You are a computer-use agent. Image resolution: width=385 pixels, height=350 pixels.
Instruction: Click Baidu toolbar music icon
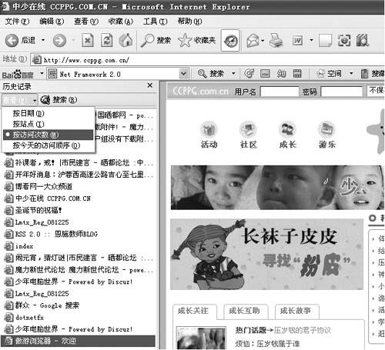click(249, 74)
